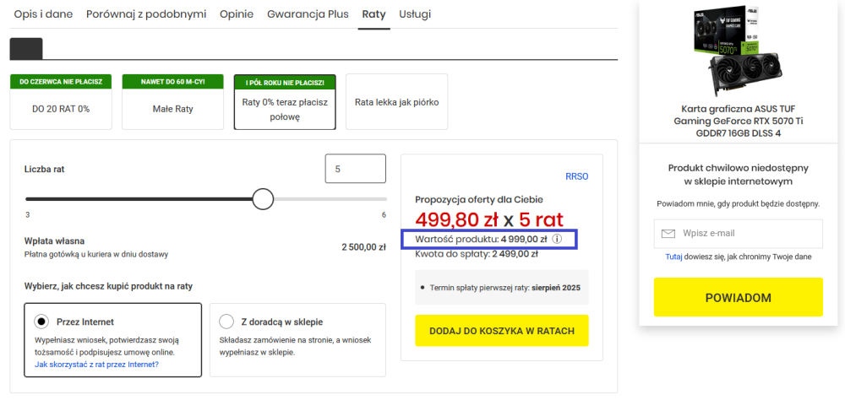Select the Raty tab

pos(374,14)
